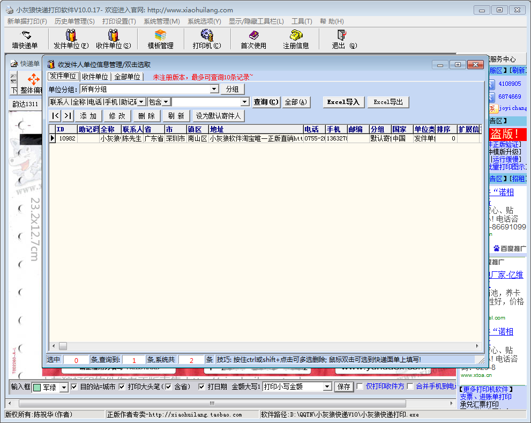
Task: Open the 填快递单 toolbar icon
Action: point(25,35)
